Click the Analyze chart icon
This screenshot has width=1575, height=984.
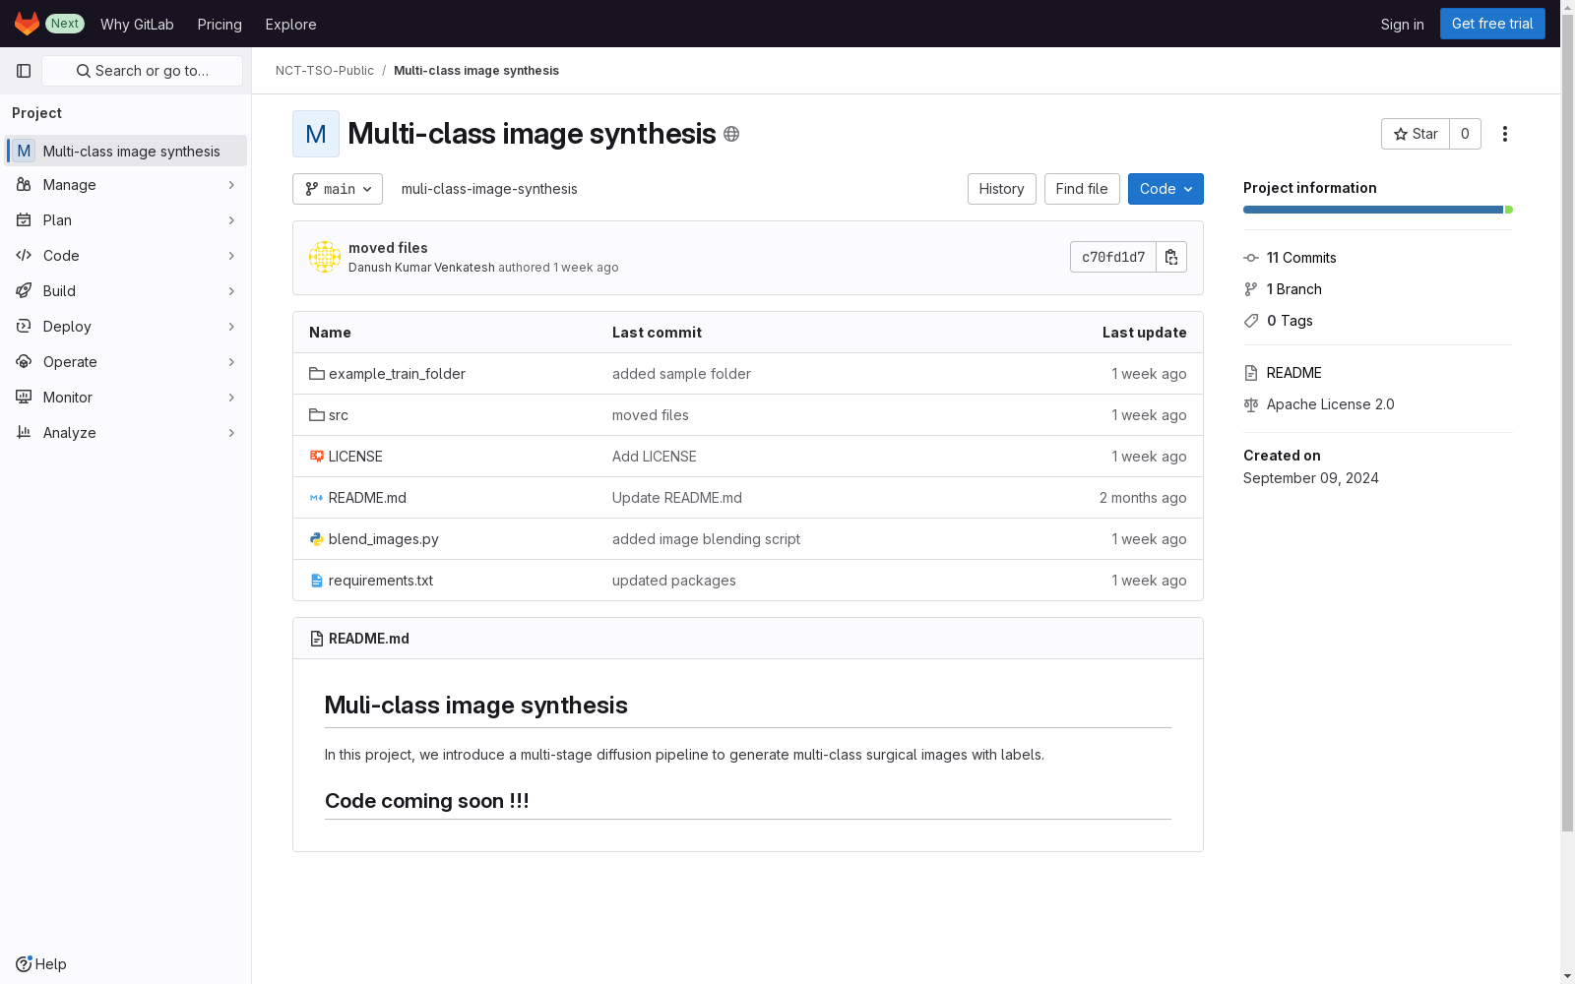[24, 433]
